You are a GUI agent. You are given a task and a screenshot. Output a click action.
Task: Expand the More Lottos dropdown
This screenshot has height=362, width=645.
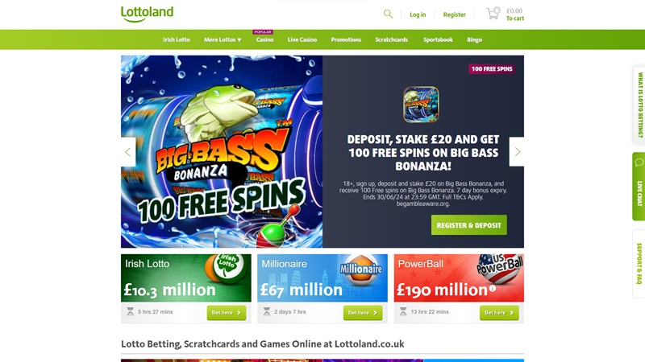click(223, 39)
